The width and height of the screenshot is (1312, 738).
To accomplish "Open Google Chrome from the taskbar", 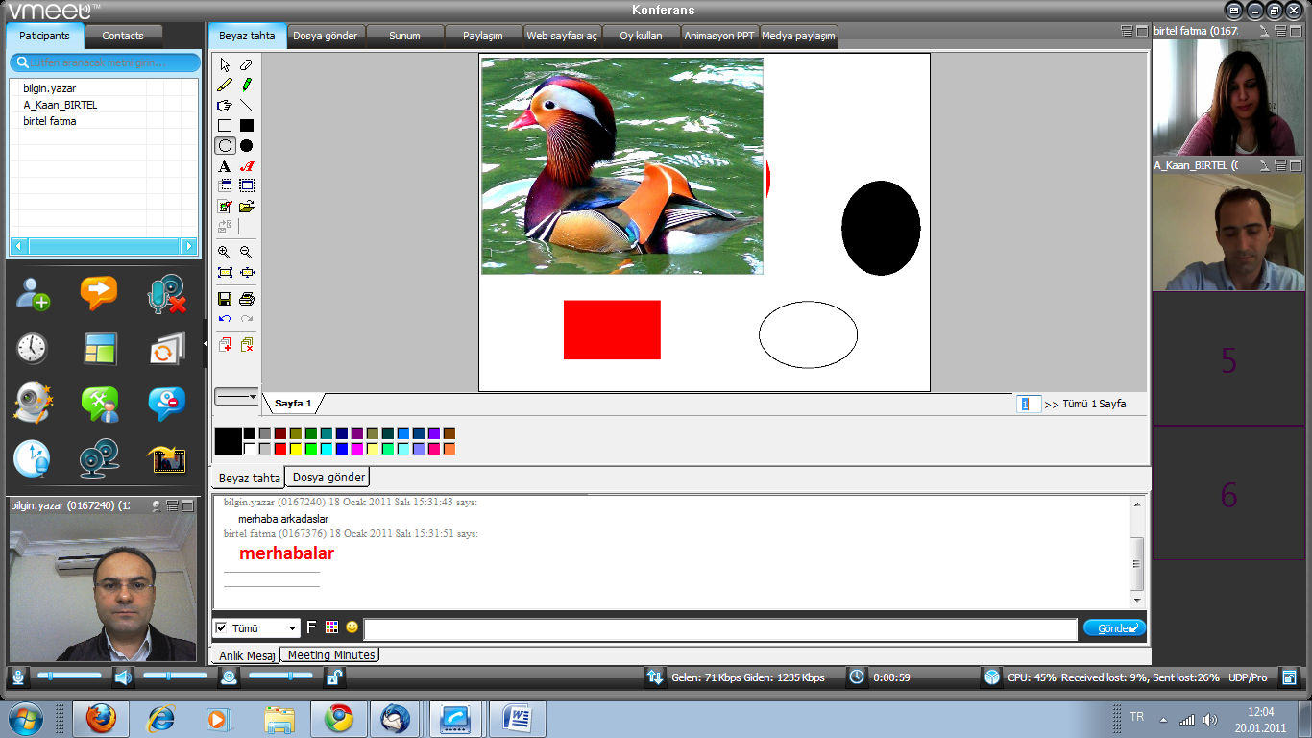I will pos(337,719).
